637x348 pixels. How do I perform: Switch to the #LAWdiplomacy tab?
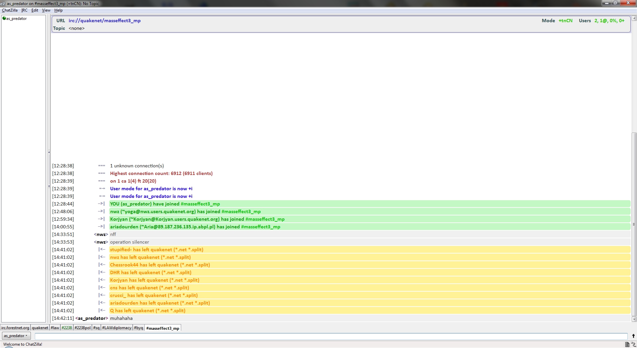[116, 328]
